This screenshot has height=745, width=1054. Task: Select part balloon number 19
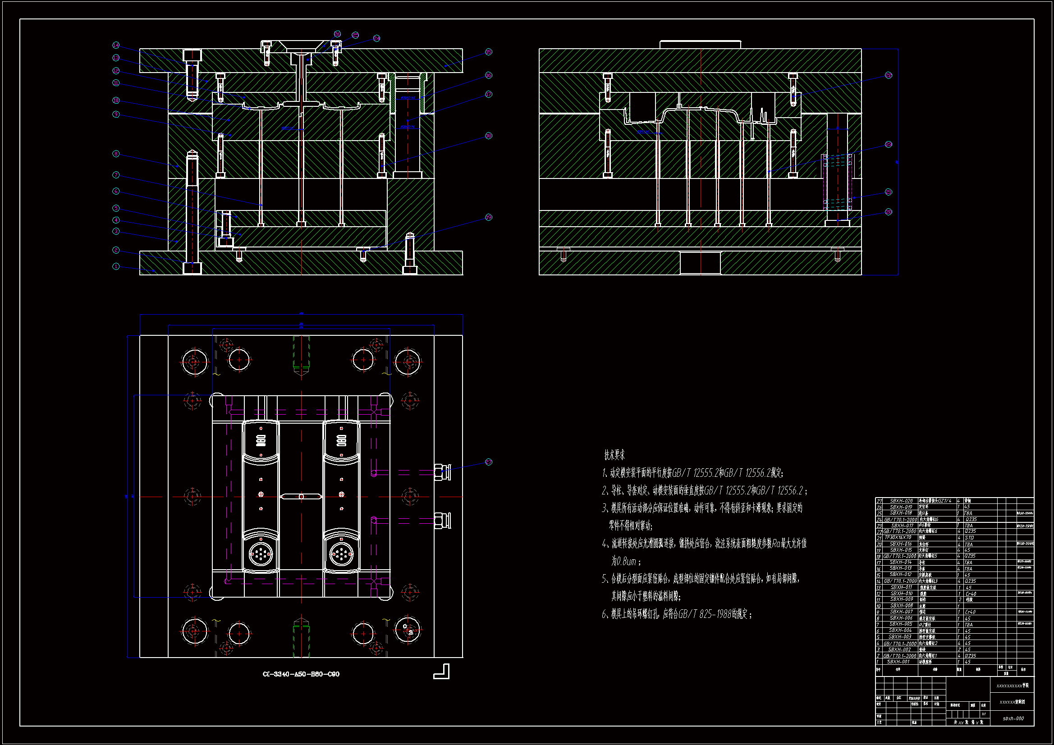(x=488, y=217)
